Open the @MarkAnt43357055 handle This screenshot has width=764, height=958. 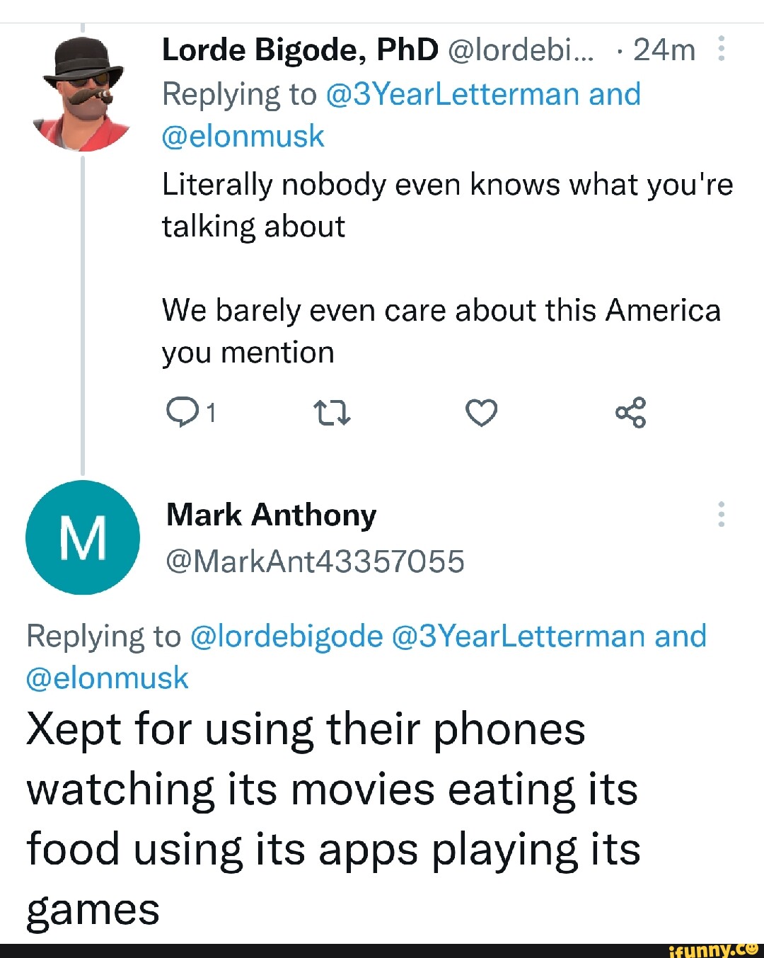315,561
